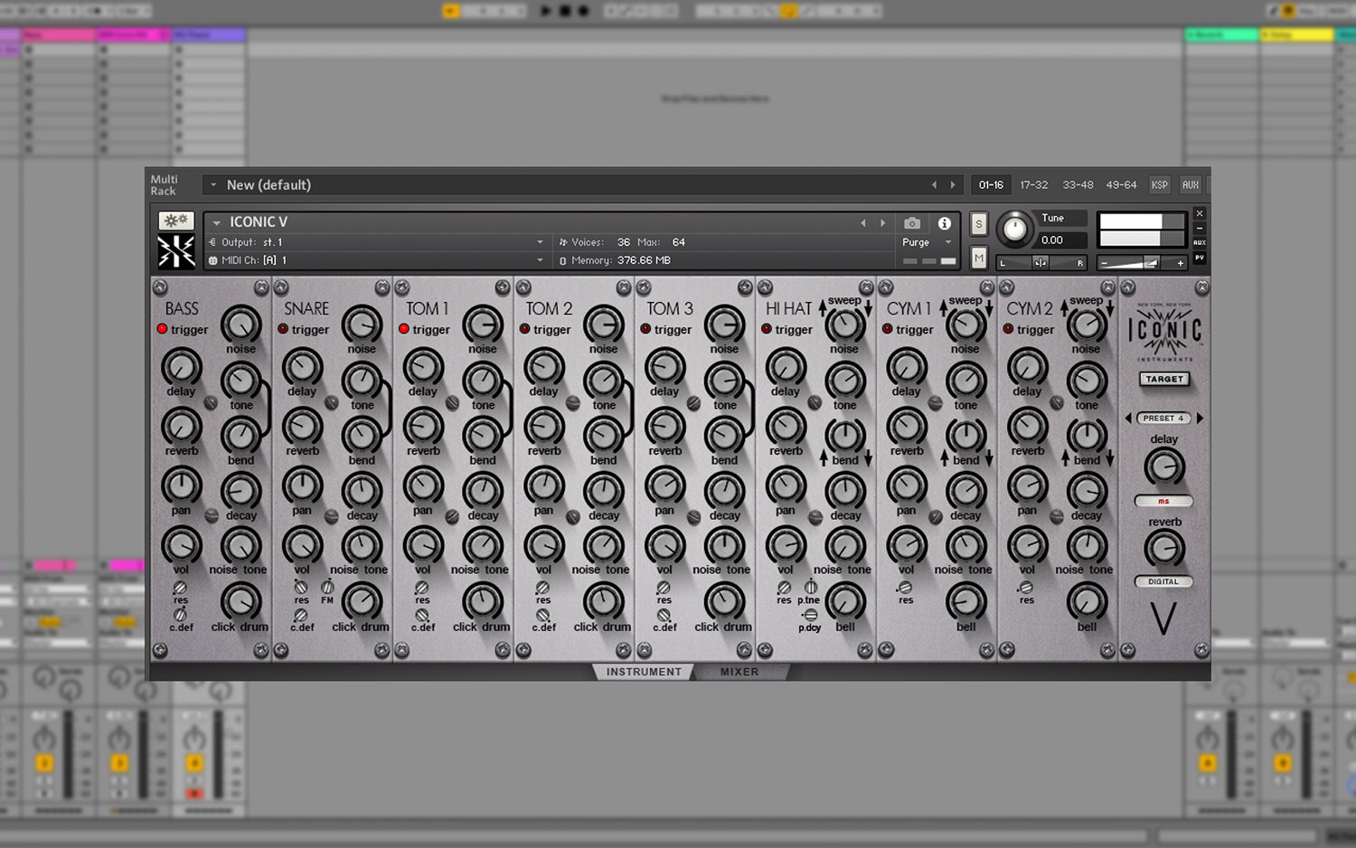1356x848 pixels.
Task: Toggle the DIGITAL reverb type switch
Action: coord(1163,581)
